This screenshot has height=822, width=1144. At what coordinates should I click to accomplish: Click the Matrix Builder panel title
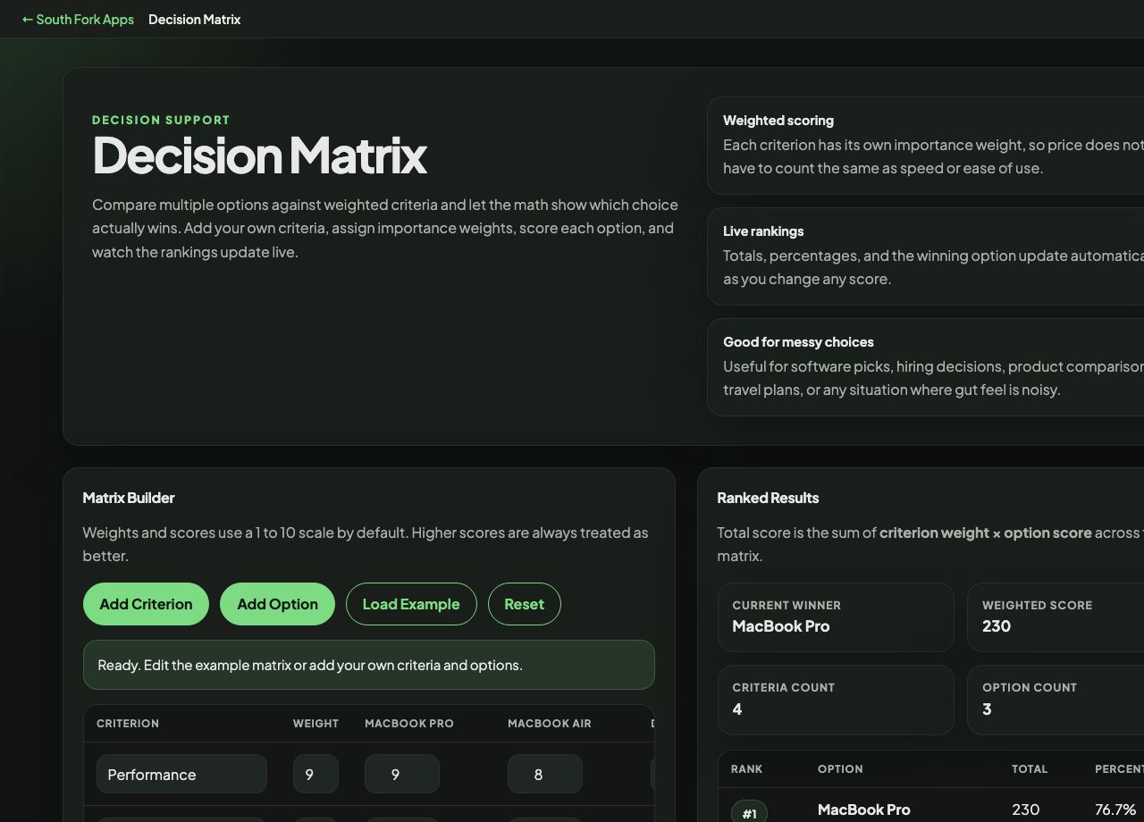(x=129, y=498)
